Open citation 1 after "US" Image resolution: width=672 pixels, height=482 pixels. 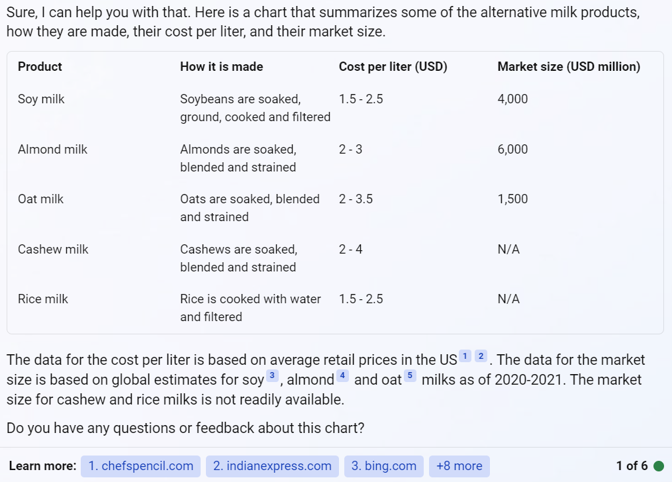point(465,356)
